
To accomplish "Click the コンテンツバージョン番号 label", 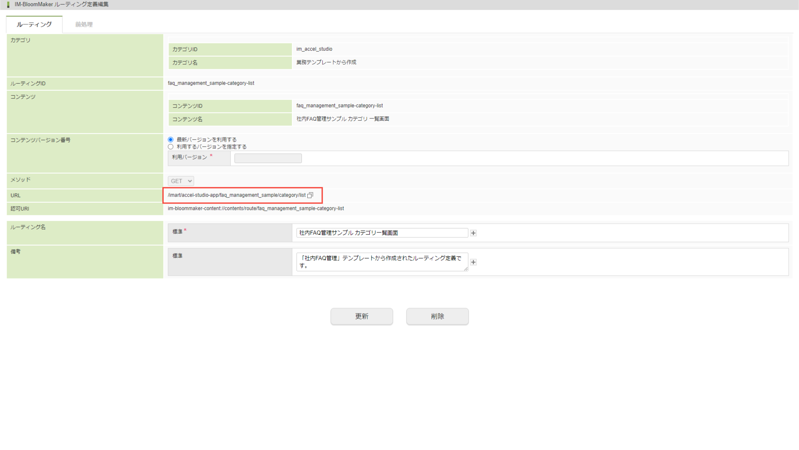I will tap(40, 140).
